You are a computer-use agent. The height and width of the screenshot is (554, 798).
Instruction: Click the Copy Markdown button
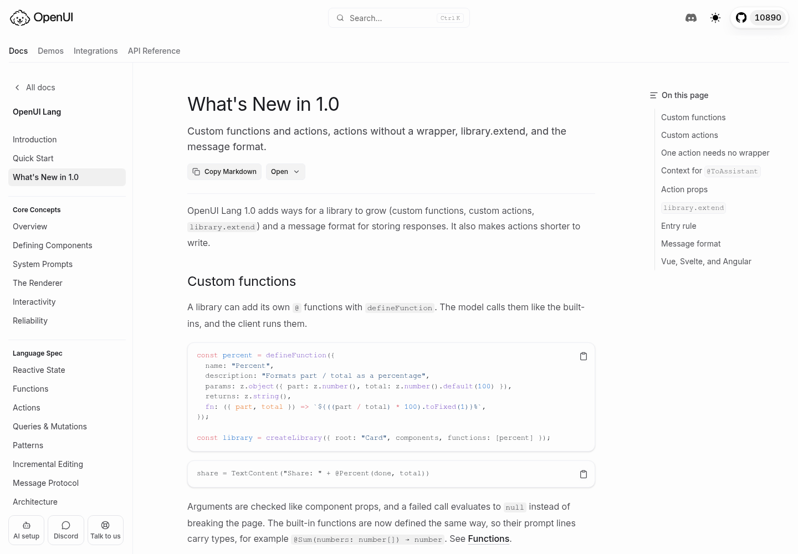click(x=224, y=172)
